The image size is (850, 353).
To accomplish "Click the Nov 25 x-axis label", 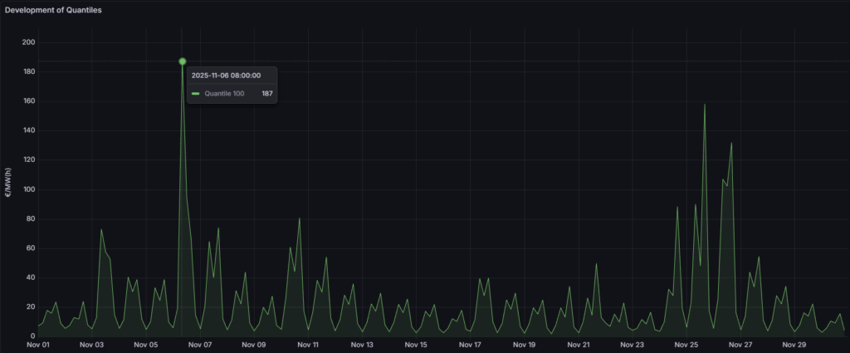I will (686, 345).
